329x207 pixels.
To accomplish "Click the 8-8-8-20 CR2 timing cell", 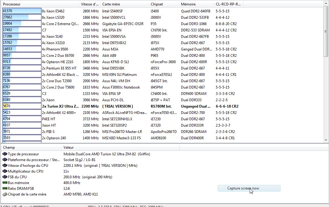I will coord(226,24).
